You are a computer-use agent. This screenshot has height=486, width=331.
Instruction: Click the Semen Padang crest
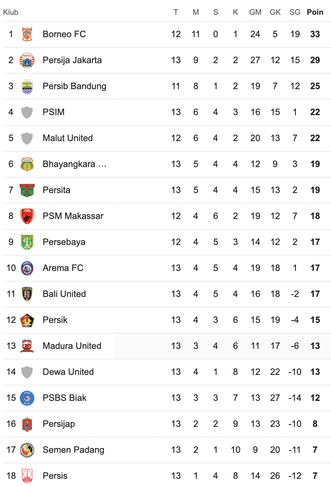point(27,450)
